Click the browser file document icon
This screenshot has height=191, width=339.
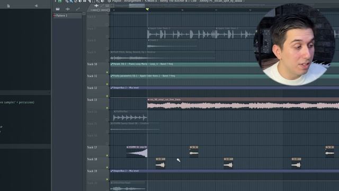coord(8,6)
